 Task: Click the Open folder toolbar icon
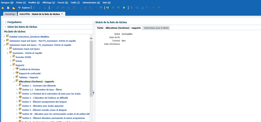pyautogui.click(x=14, y=8)
